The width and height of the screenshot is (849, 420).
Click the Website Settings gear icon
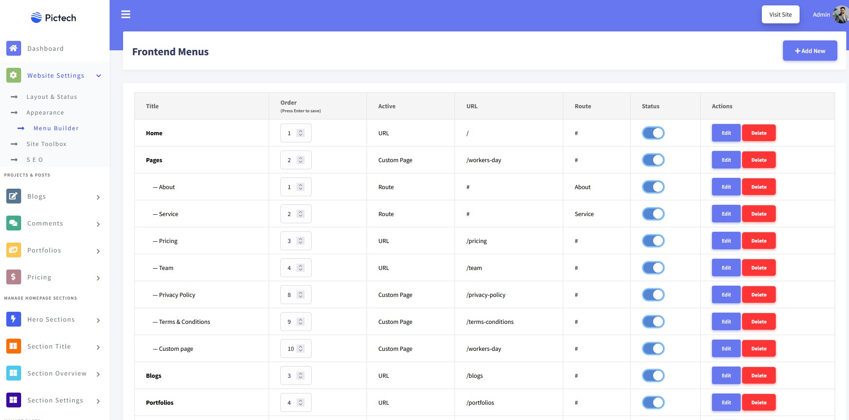(13, 75)
